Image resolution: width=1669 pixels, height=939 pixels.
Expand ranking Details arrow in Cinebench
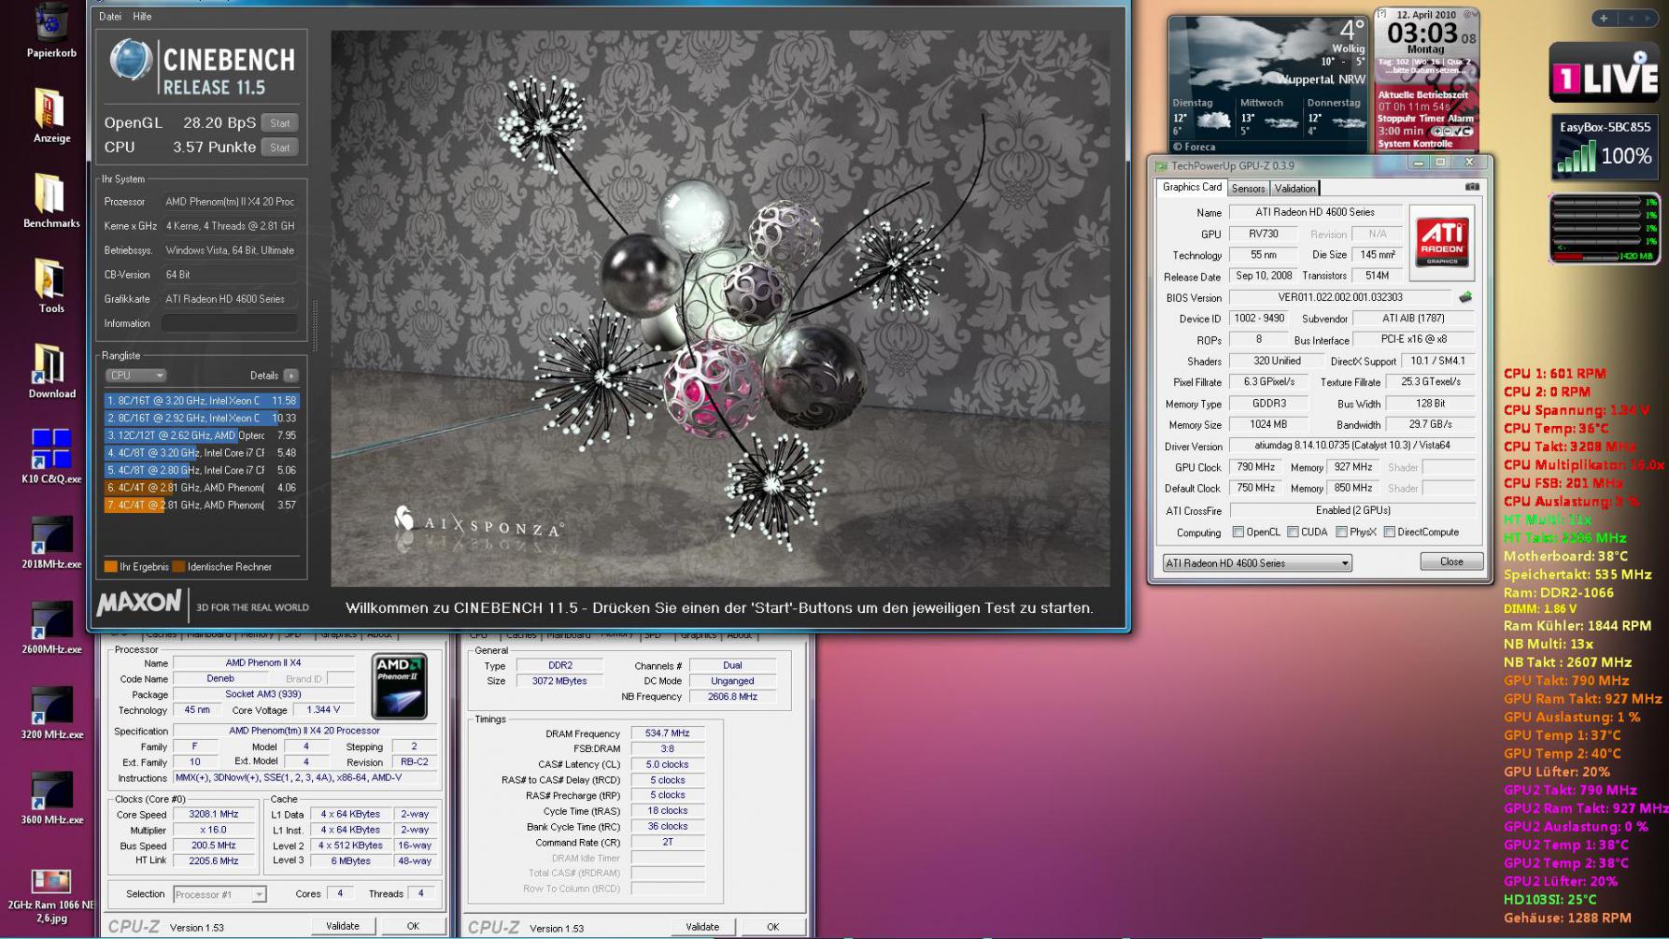pos(290,376)
